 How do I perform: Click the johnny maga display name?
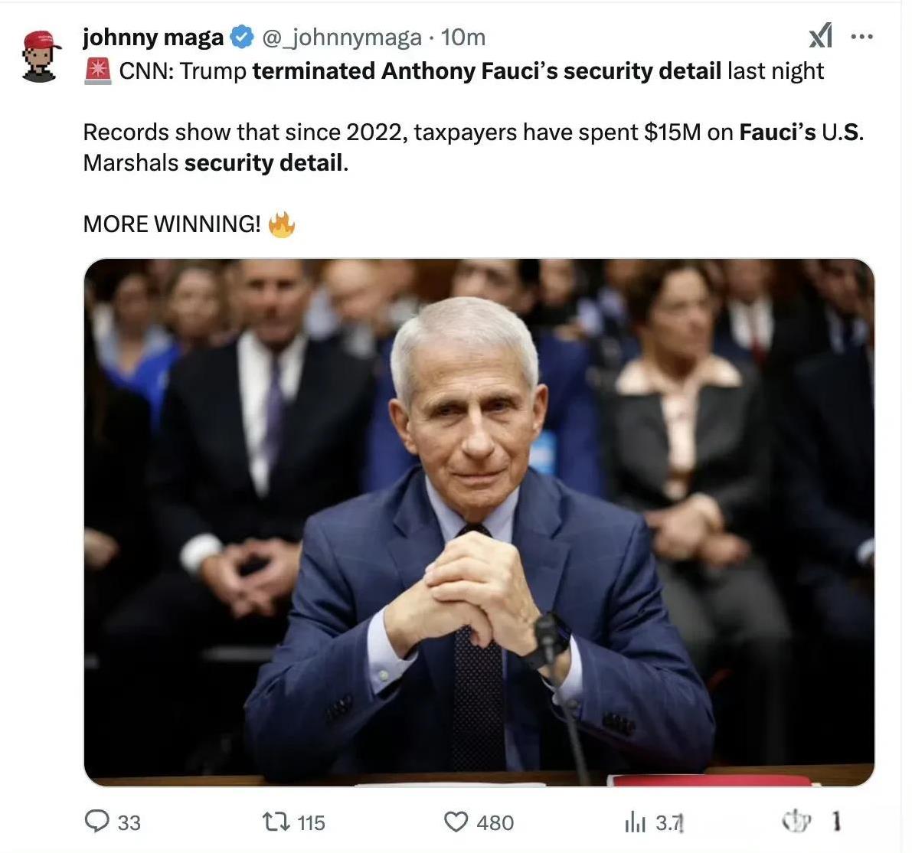coord(153,38)
